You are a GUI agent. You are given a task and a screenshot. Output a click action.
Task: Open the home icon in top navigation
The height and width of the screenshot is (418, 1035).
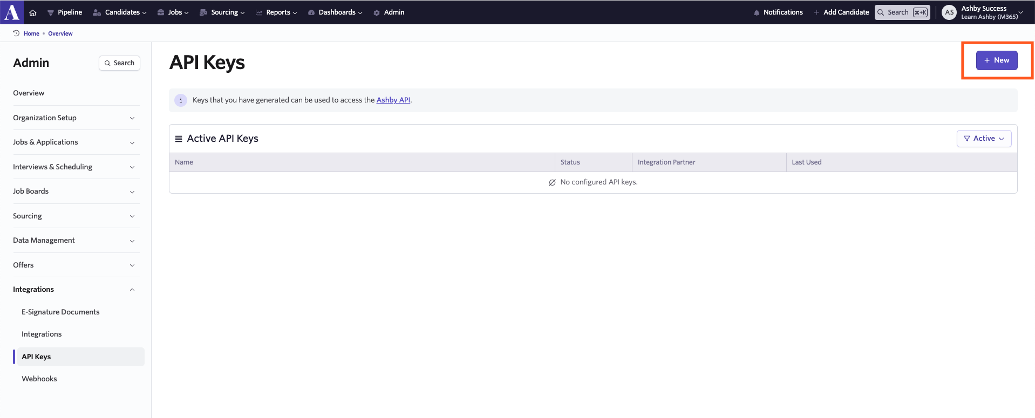tap(33, 12)
